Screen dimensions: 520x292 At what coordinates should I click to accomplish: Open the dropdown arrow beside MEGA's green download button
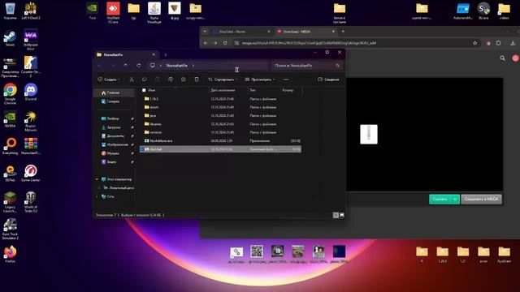point(455,199)
